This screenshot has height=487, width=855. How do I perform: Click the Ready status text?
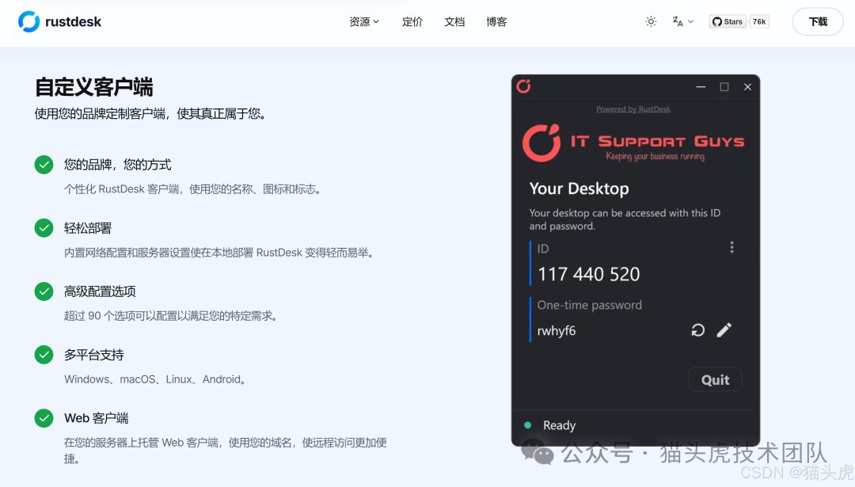click(x=559, y=425)
